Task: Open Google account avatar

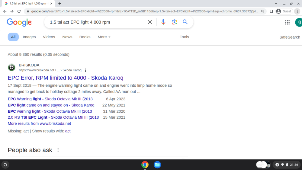Action: click(x=299, y=22)
